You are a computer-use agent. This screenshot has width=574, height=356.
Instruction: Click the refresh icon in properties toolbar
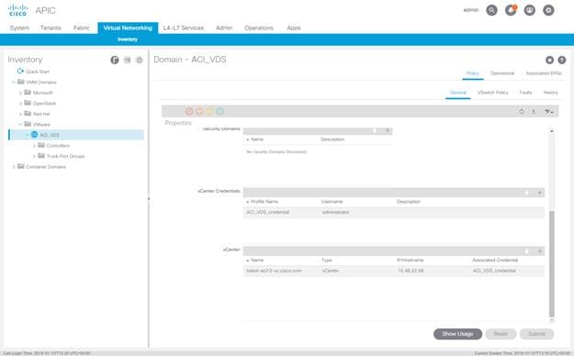pyautogui.click(x=522, y=112)
